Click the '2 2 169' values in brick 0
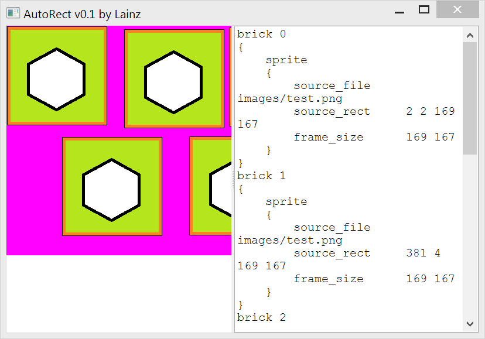The width and height of the screenshot is (485, 339). pyautogui.click(x=431, y=111)
